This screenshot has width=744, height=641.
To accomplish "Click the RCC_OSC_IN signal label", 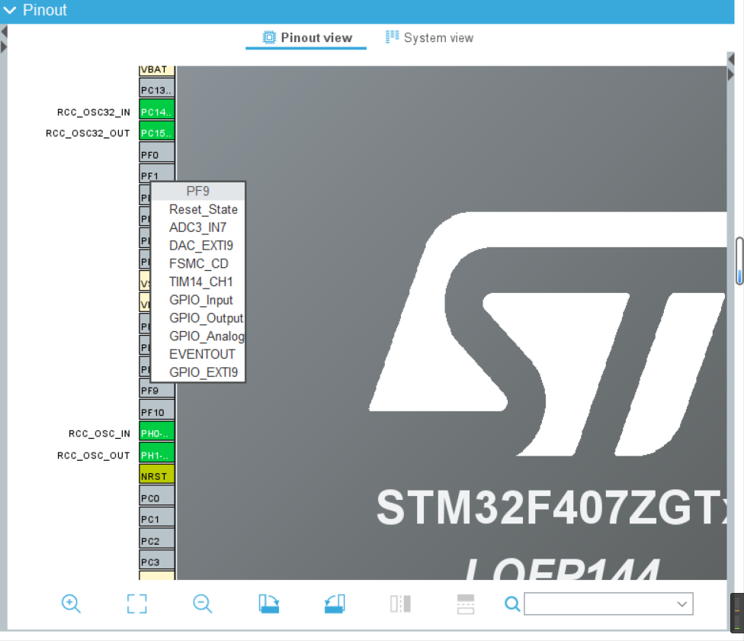I will click(x=99, y=434).
